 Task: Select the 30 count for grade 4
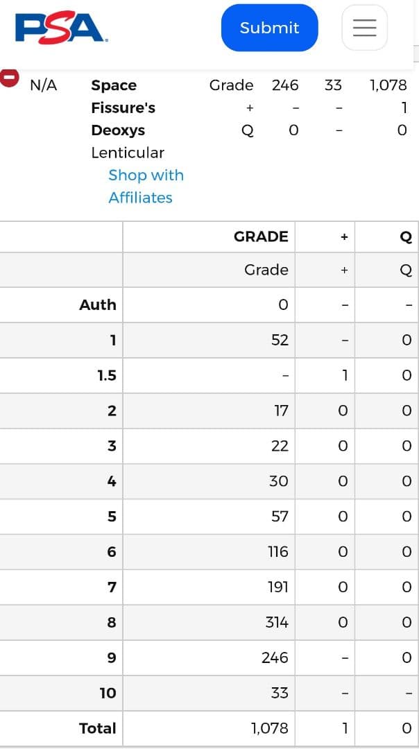pos(279,481)
